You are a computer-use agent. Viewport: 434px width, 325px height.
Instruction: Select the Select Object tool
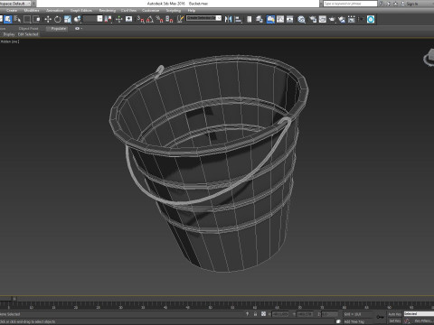pyautogui.click(x=8, y=19)
